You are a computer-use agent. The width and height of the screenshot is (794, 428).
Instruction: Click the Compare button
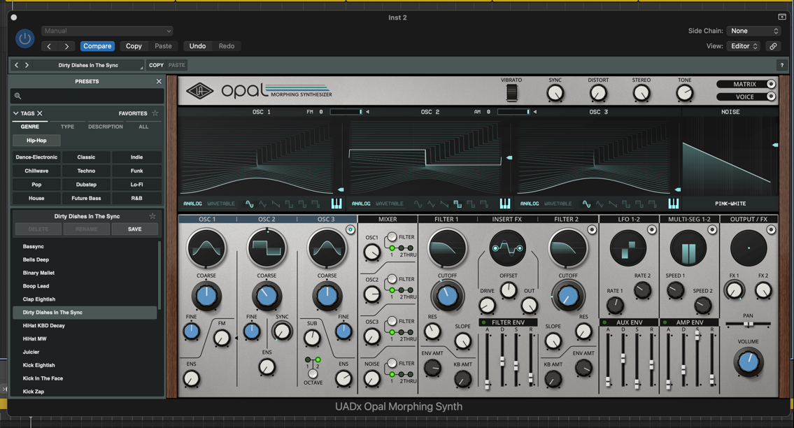97,46
